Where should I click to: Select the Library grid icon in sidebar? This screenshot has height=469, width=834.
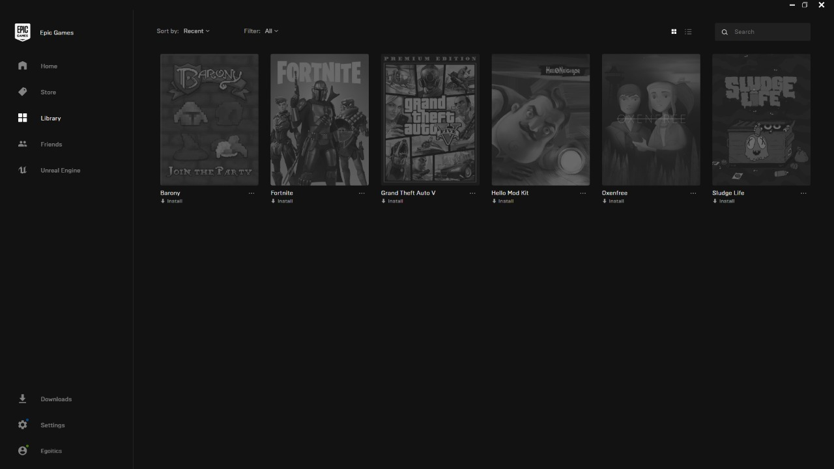pos(23,118)
